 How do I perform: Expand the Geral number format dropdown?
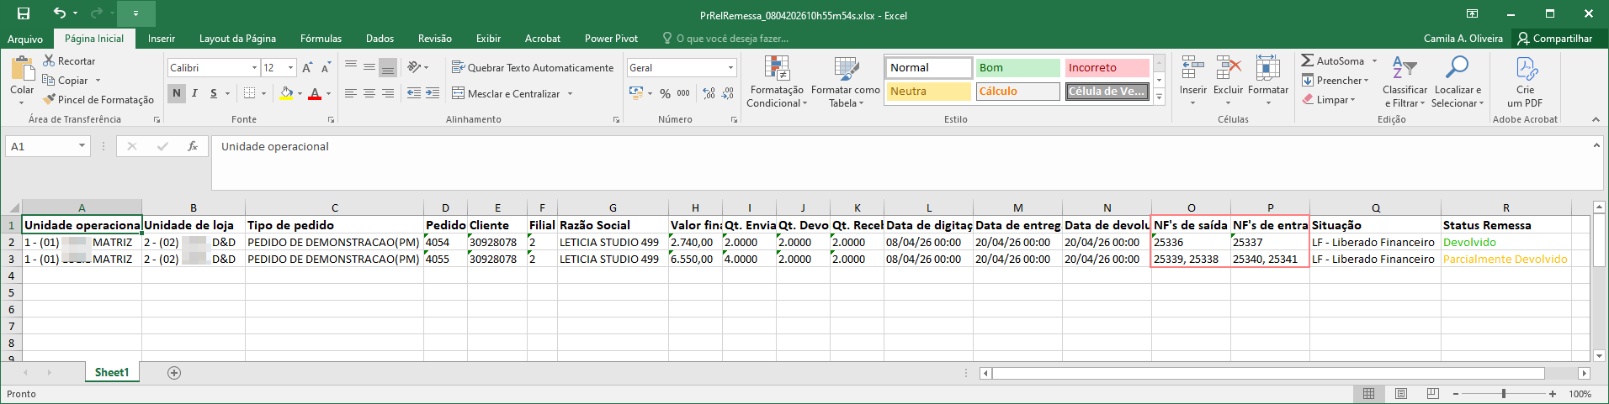(730, 67)
